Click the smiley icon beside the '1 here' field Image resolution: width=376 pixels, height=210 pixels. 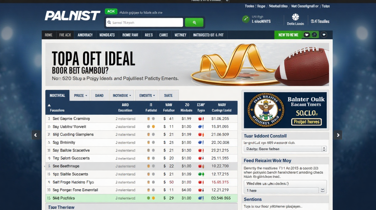pos(322,190)
